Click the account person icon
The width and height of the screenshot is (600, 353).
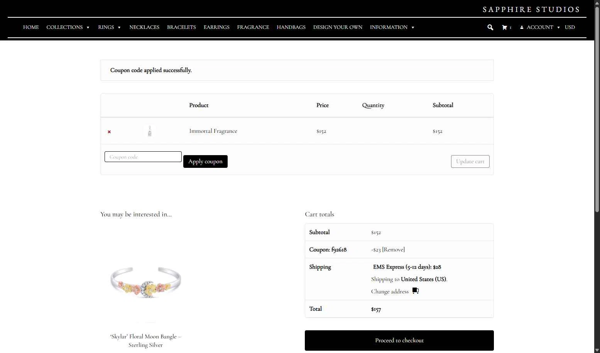(522, 27)
